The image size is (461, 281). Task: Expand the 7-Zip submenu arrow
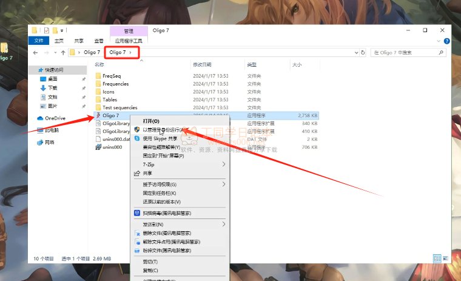tap(224, 164)
